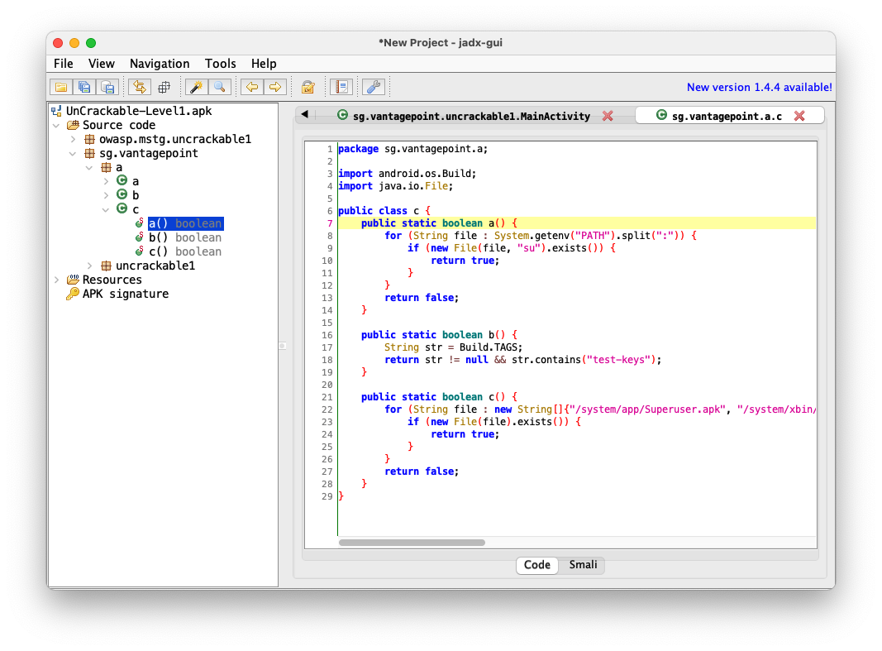Expand the owasp.mstg.uncrackable1 package
Viewport: 882px width, 651px height.
click(74, 139)
